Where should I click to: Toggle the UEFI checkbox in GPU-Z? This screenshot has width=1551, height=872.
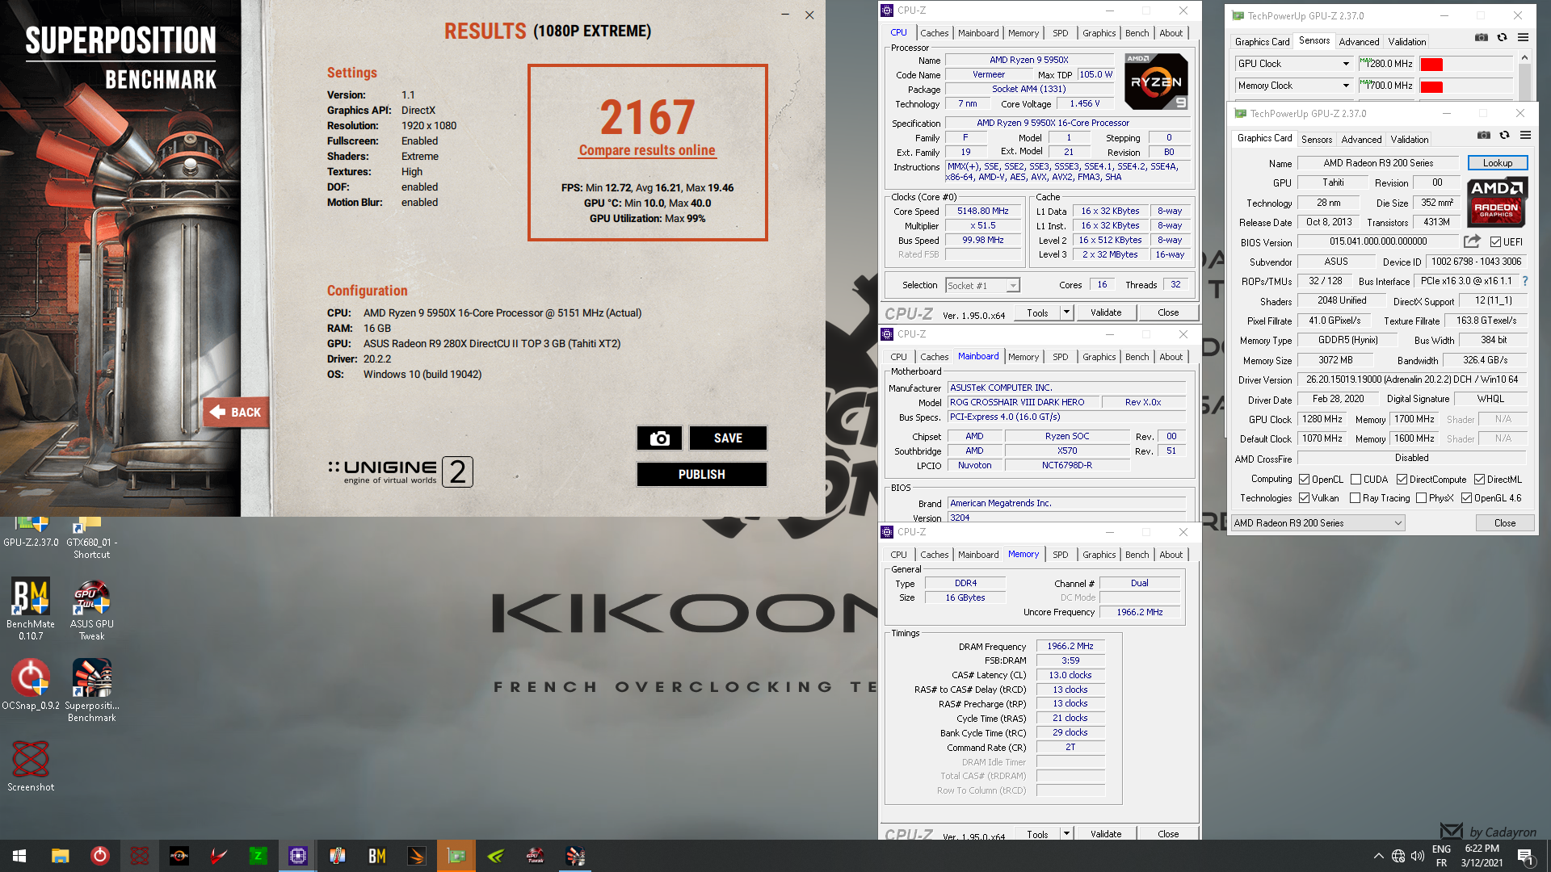(x=1495, y=241)
